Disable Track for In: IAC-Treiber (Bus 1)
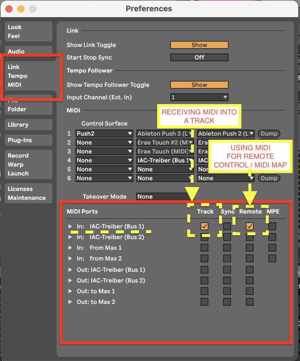 204,226
